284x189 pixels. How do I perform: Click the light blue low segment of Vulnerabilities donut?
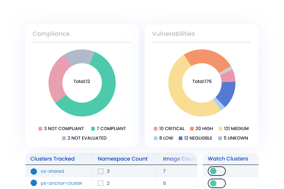coord(220,104)
